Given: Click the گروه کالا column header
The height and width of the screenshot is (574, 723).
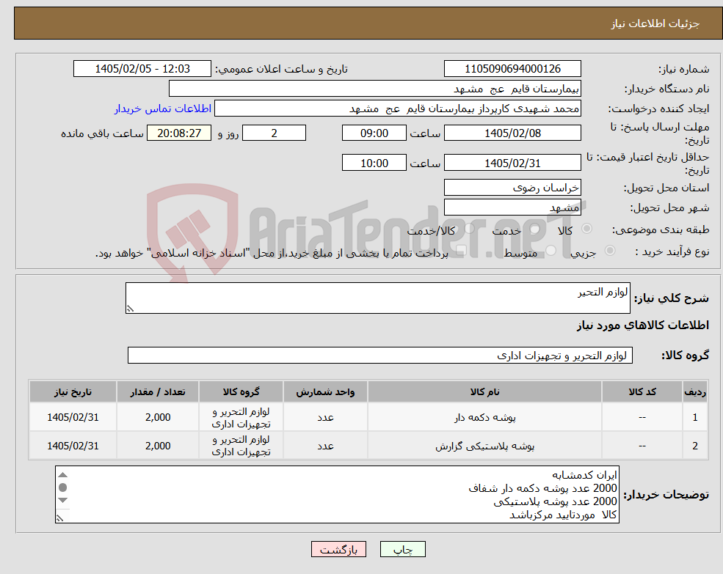Looking at the screenshot, I should pos(241,391).
